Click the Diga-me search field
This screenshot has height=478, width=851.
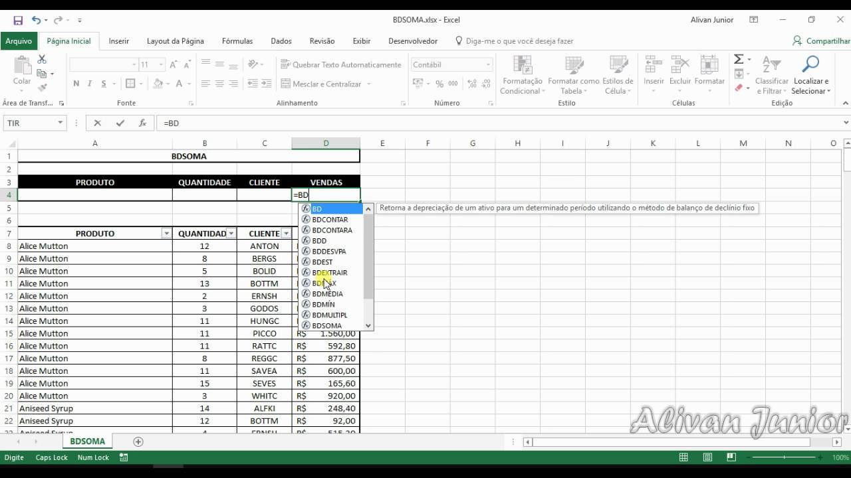(519, 41)
